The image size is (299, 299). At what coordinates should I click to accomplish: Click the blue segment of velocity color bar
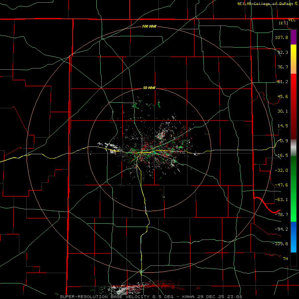pos(293,237)
